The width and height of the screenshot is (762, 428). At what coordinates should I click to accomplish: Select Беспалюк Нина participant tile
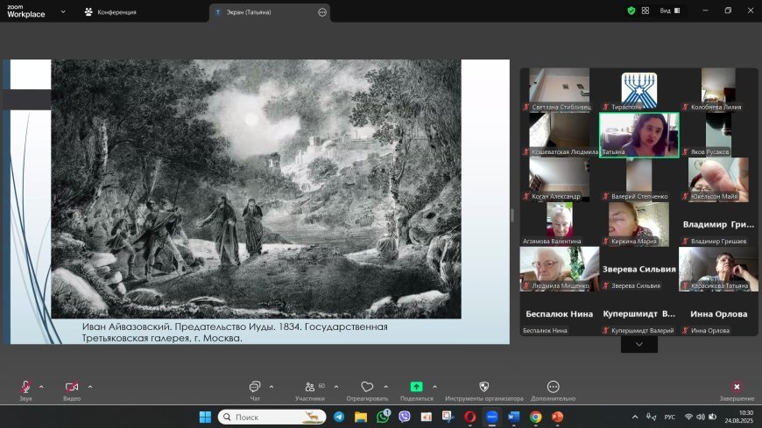(x=560, y=314)
